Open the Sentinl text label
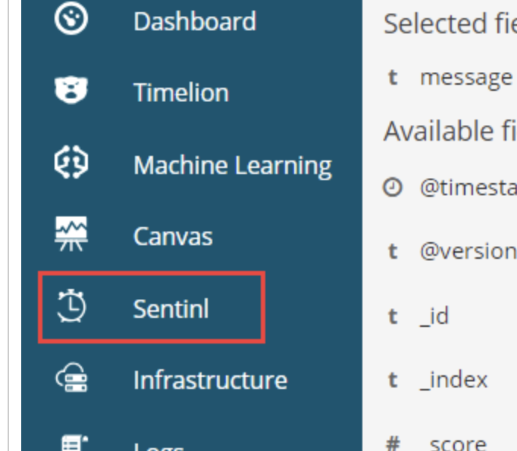Image resolution: width=517 pixels, height=451 pixels. pyautogui.click(x=171, y=308)
